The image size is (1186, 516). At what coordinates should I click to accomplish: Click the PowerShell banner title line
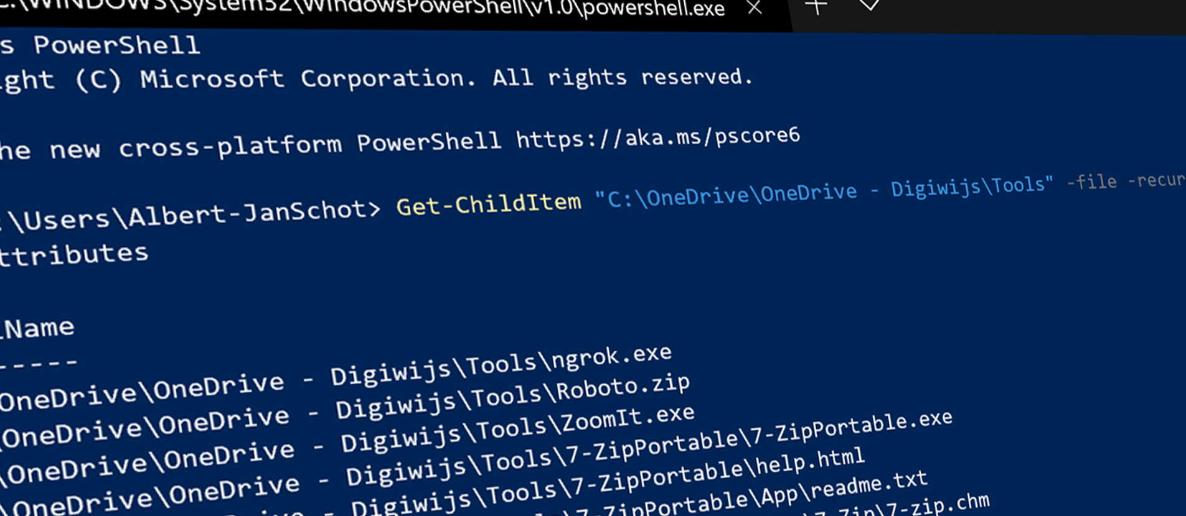pyautogui.click(x=100, y=45)
